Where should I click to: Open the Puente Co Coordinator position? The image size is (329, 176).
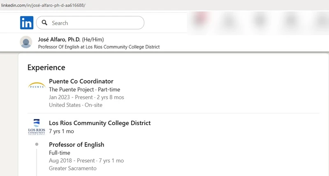coord(81,81)
